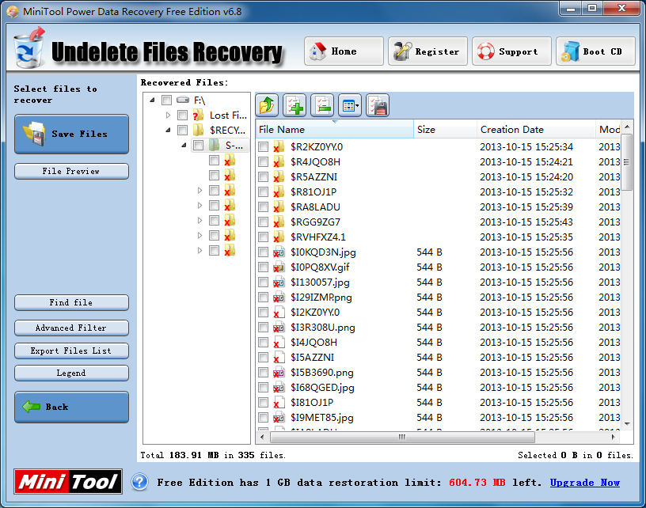The image size is (646, 508).
Task: Open the Register dialog
Action: 427,51
